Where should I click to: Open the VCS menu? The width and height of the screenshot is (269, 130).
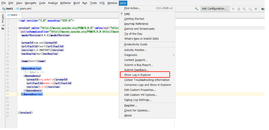point(102,3)
